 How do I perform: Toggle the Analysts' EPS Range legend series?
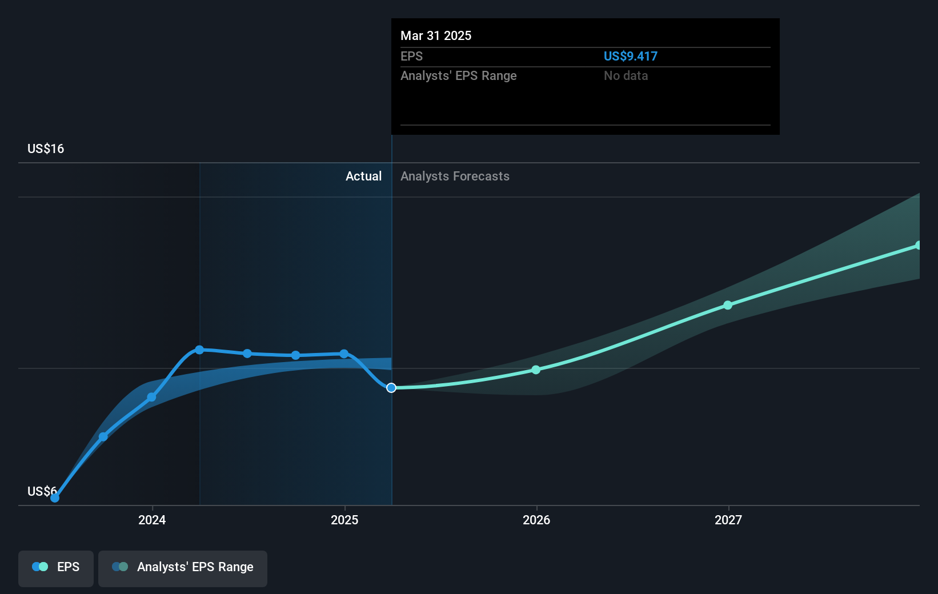[183, 568]
